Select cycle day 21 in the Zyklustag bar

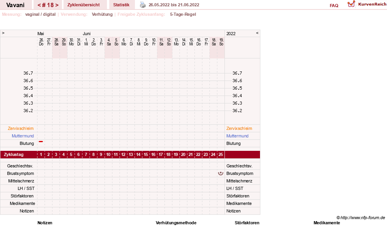191,155
